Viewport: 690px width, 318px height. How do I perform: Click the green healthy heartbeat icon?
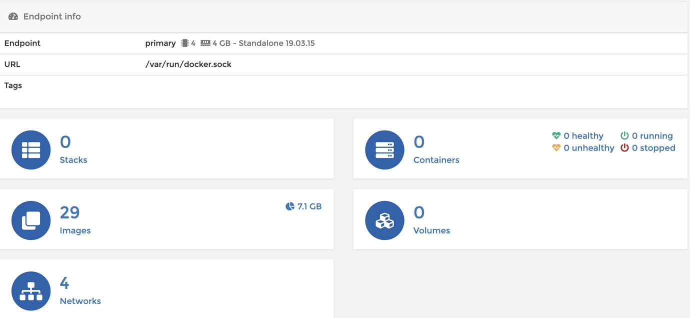[x=557, y=135]
